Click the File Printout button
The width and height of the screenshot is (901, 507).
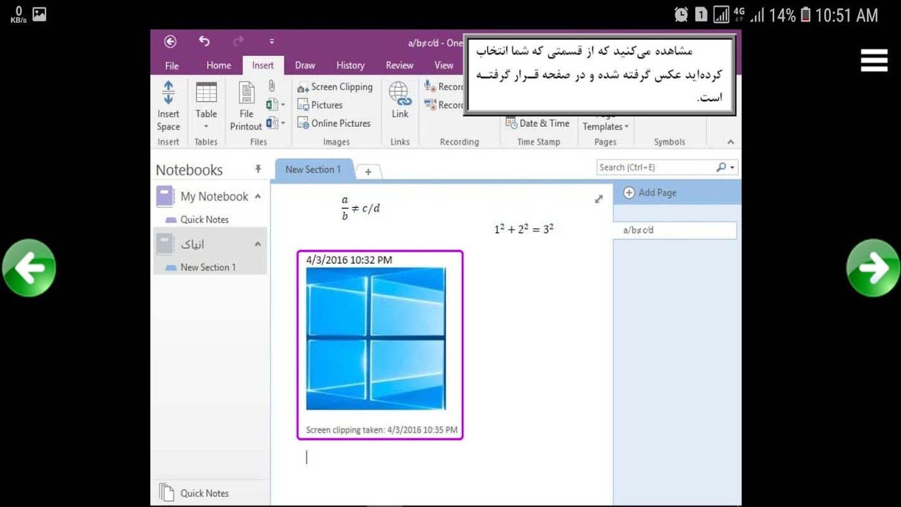coord(246,106)
